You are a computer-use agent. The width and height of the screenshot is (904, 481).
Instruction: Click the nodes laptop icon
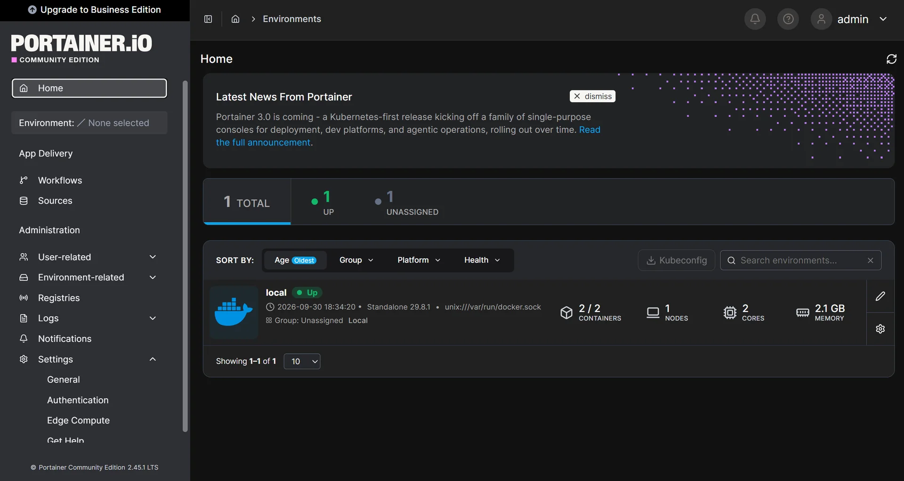point(653,312)
